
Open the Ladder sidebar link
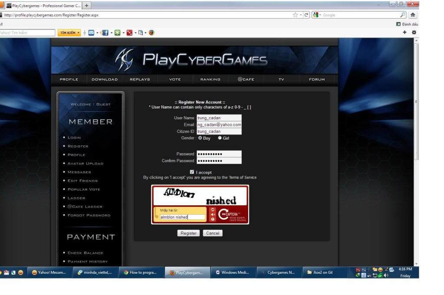point(76,198)
